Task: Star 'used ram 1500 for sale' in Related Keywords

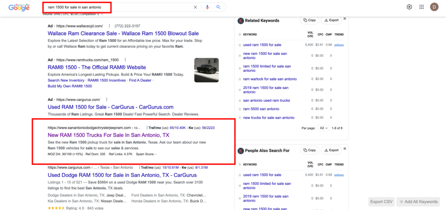Action: [x=240, y=45]
